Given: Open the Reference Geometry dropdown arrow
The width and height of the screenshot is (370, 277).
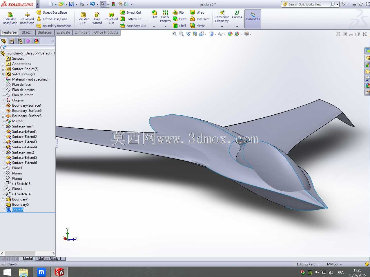Looking at the screenshot, I should pos(222,27).
